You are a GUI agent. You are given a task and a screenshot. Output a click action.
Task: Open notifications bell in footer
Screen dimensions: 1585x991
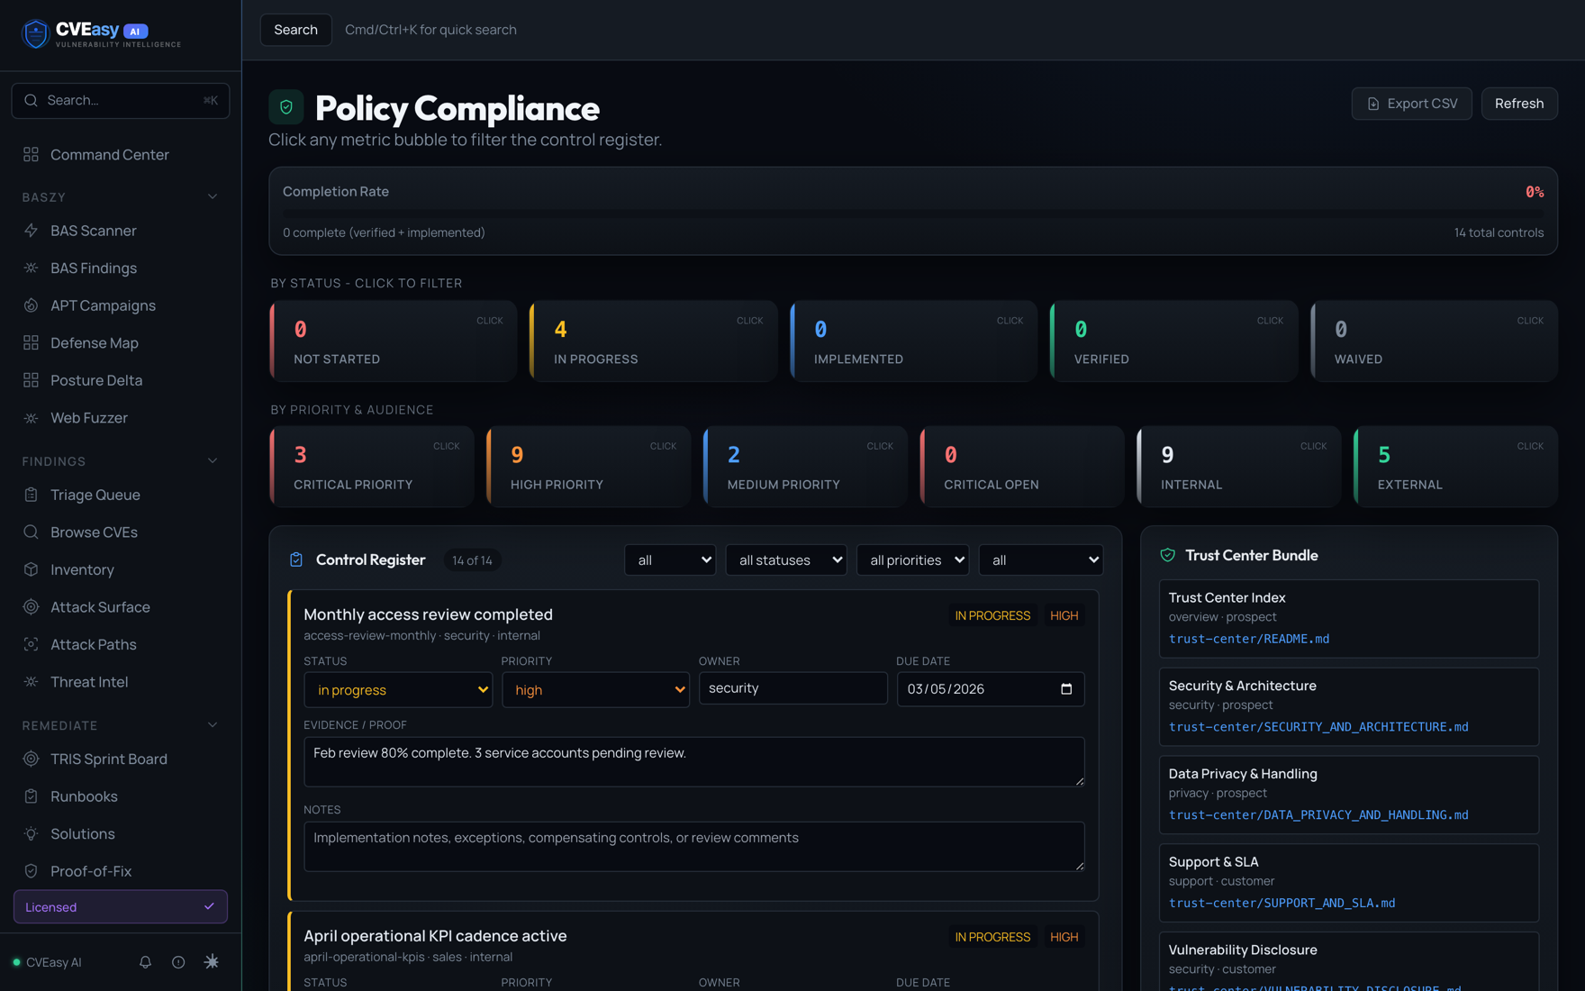coord(145,962)
